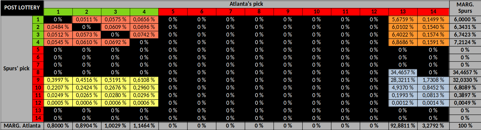Click the yellow cell with 0,3997 %

point(58,80)
